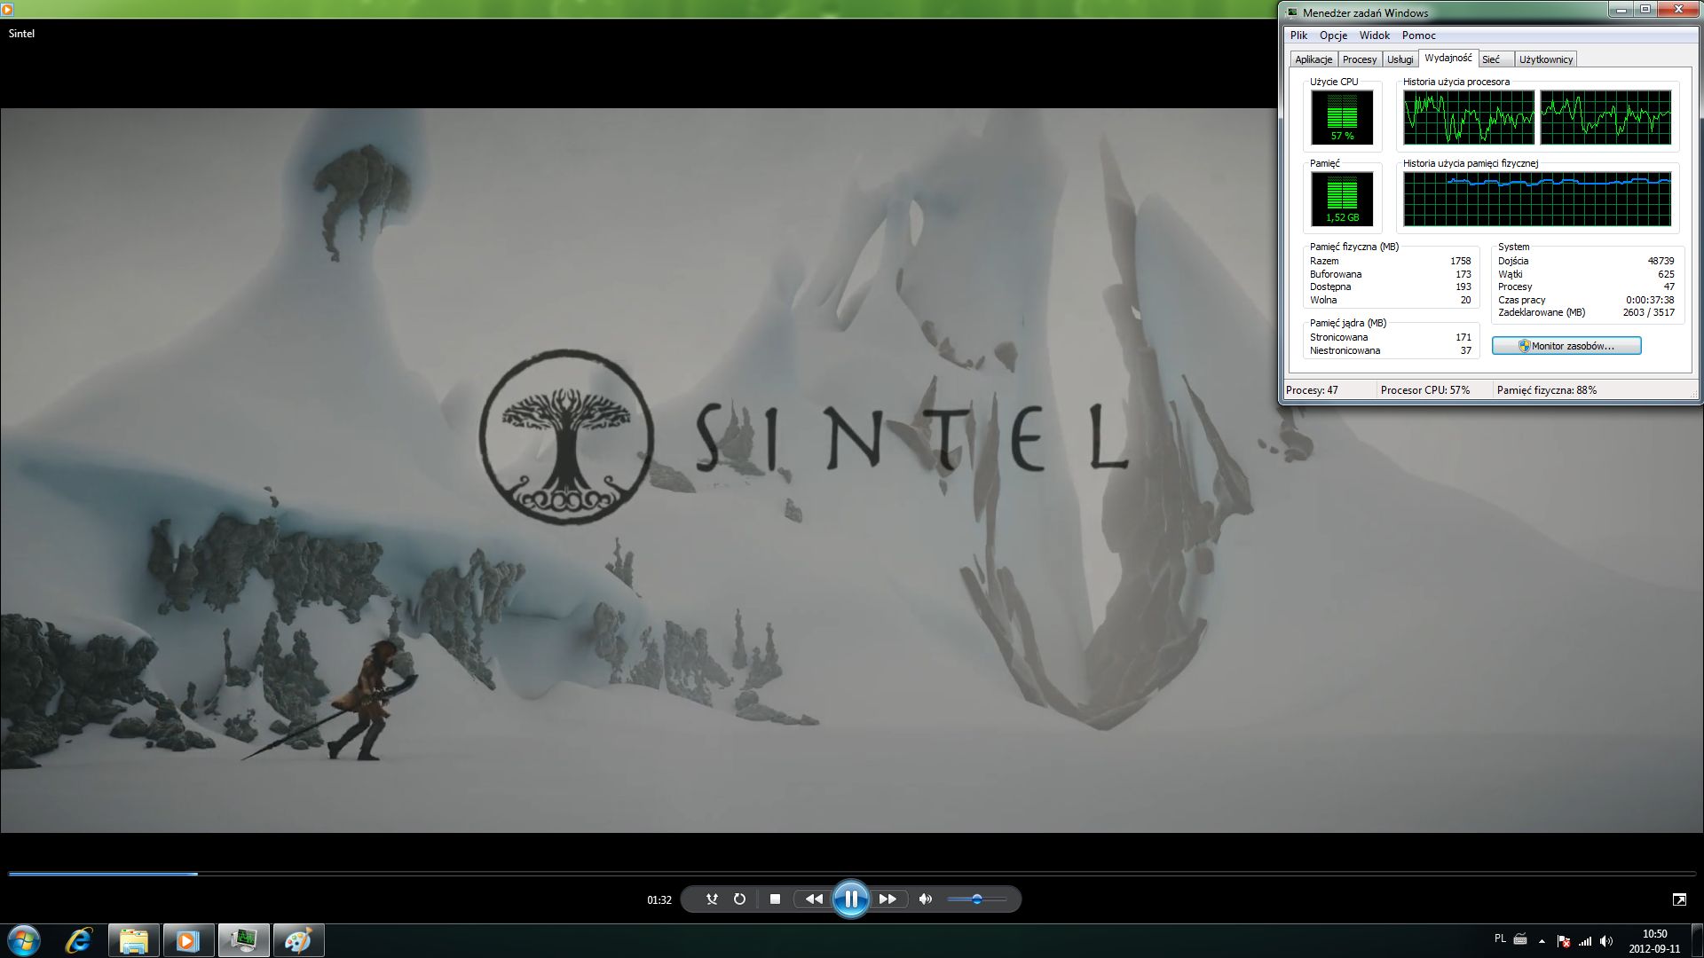Click the network signal tray icon
The height and width of the screenshot is (958, 1704).
[1585, 941]
